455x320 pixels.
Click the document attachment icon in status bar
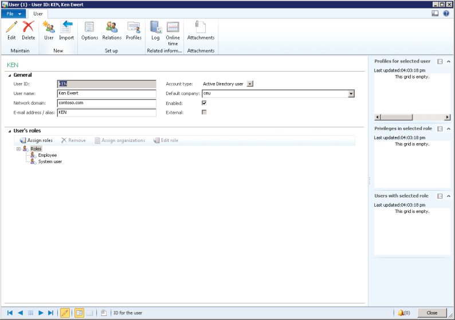[104, 313]
